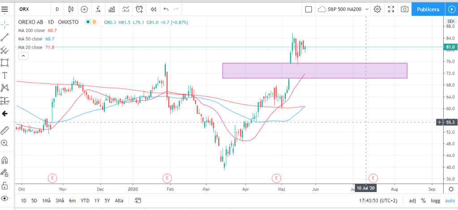Collapse the indicator legend chevron
Viewport: 458px width, 210px height.
[x=22, y=56]
